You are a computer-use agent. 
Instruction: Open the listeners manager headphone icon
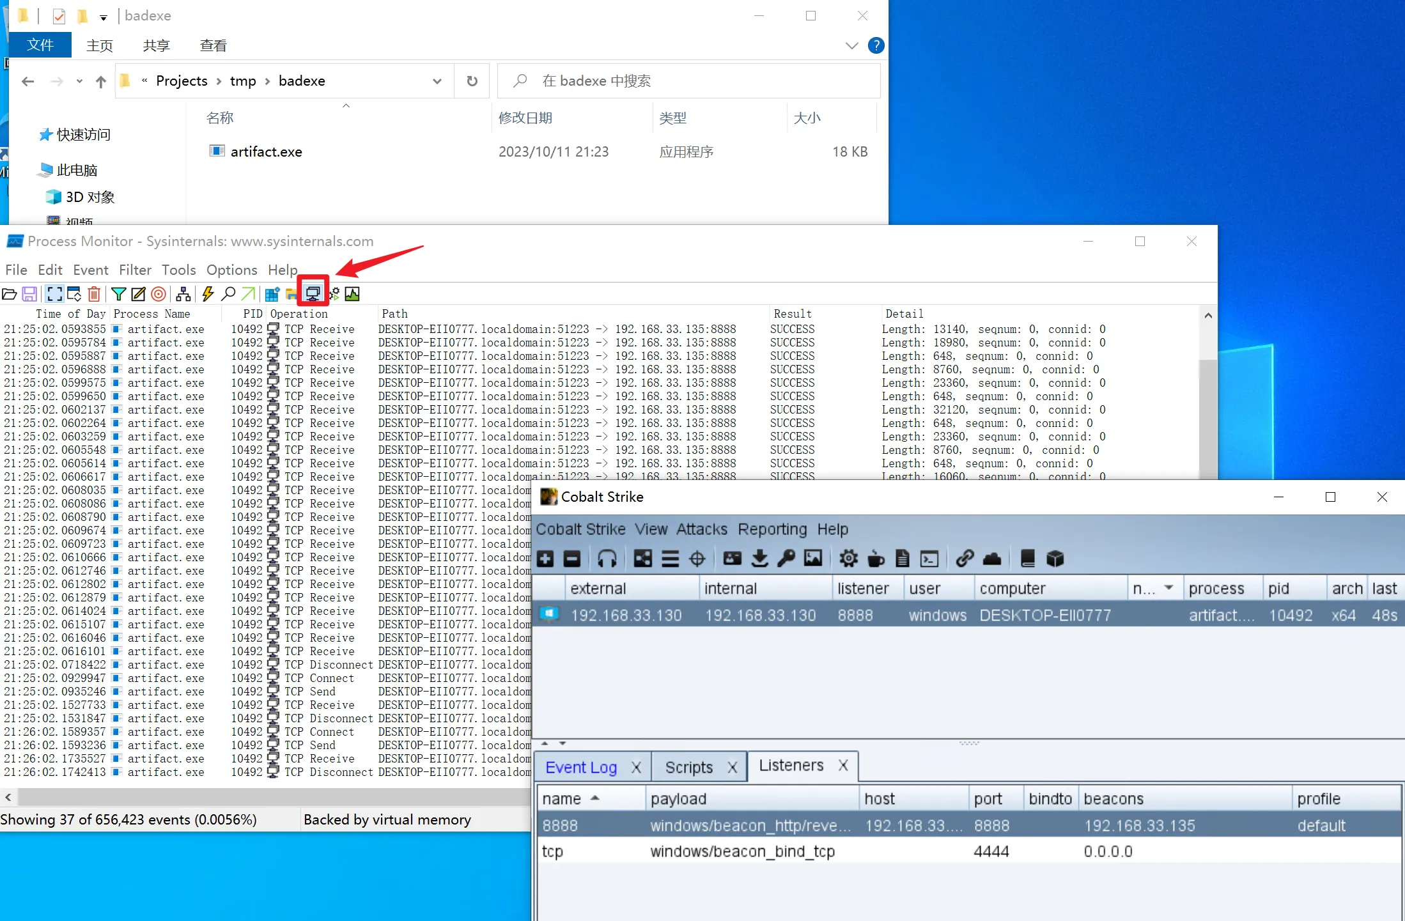[607, 558]
